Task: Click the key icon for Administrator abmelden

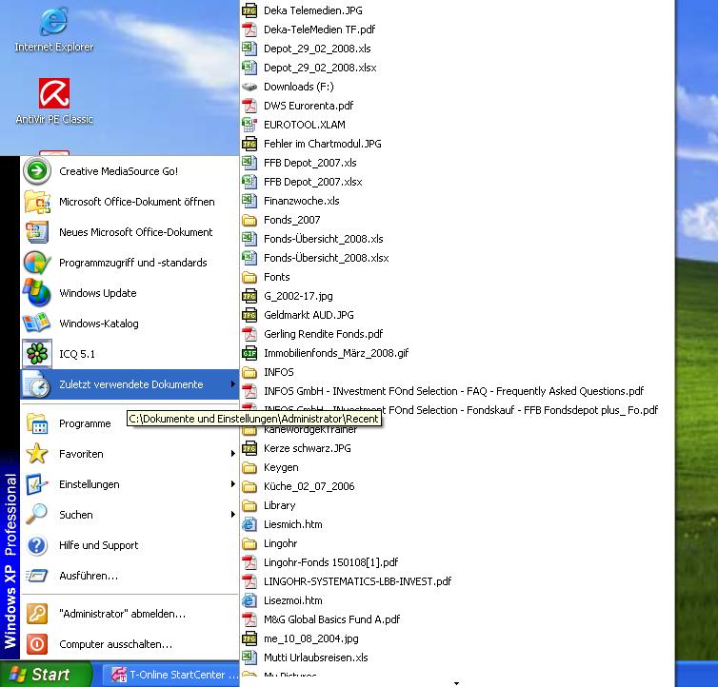Action: point(37,614)
